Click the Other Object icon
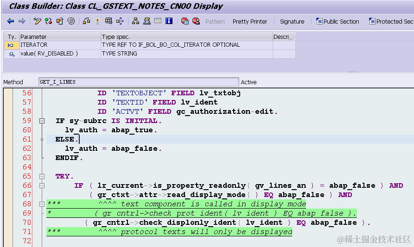 pos(60,21)
